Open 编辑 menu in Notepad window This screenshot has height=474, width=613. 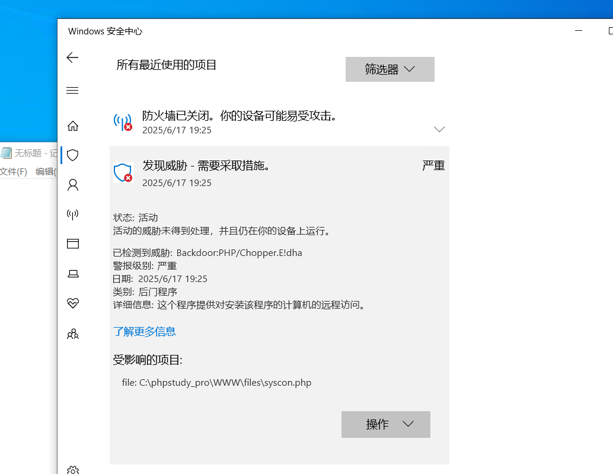(46, 172)
